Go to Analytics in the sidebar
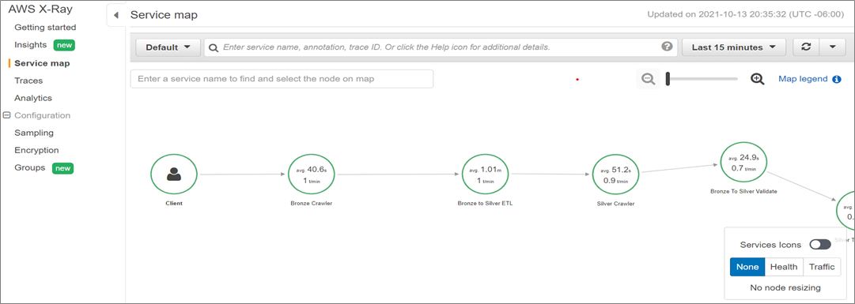Viewport: 855px width, 304px height. click(x=33, y=98)
